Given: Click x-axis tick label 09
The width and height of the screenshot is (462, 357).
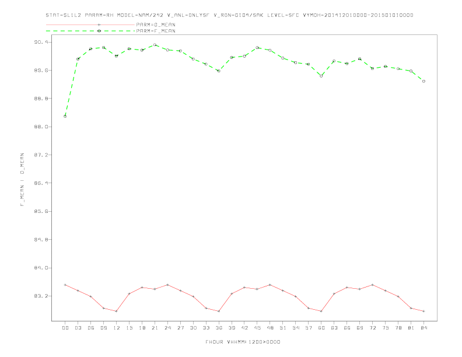Looking at the screenshot, I should [x=104, y=328].
